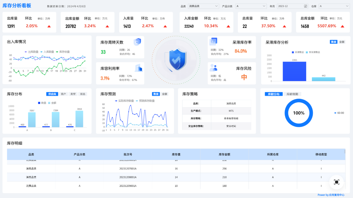Toggle 数量 legend in 库存分布 chart

42,103
